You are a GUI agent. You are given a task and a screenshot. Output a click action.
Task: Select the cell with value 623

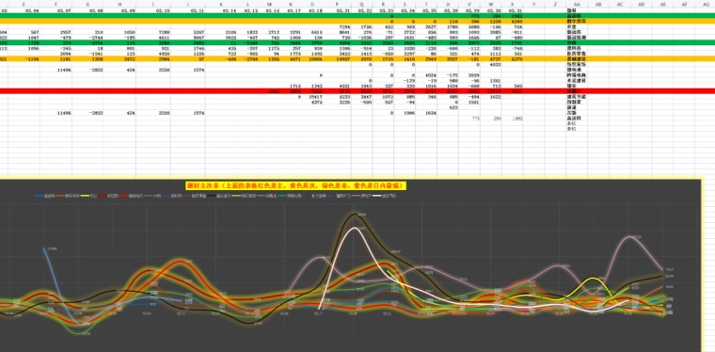coord(453,108)
